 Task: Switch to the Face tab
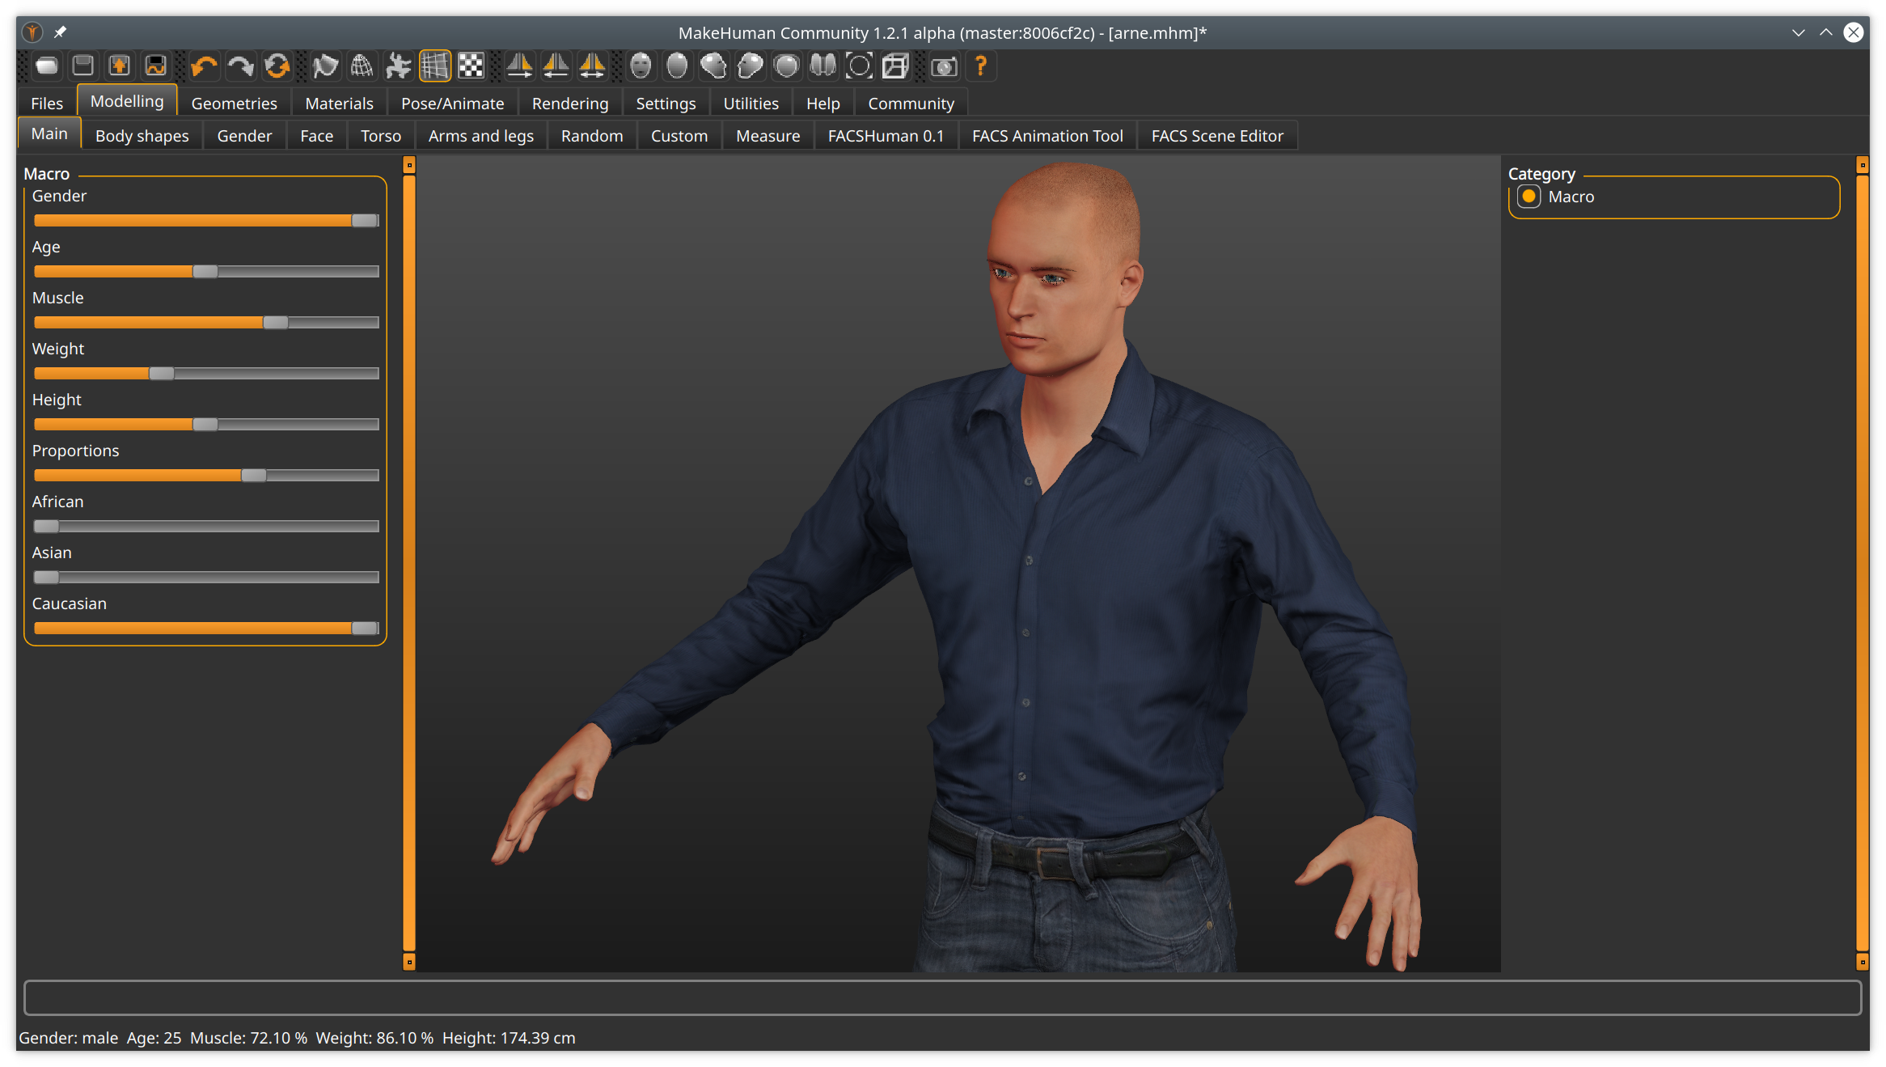(x=315, y=134)
